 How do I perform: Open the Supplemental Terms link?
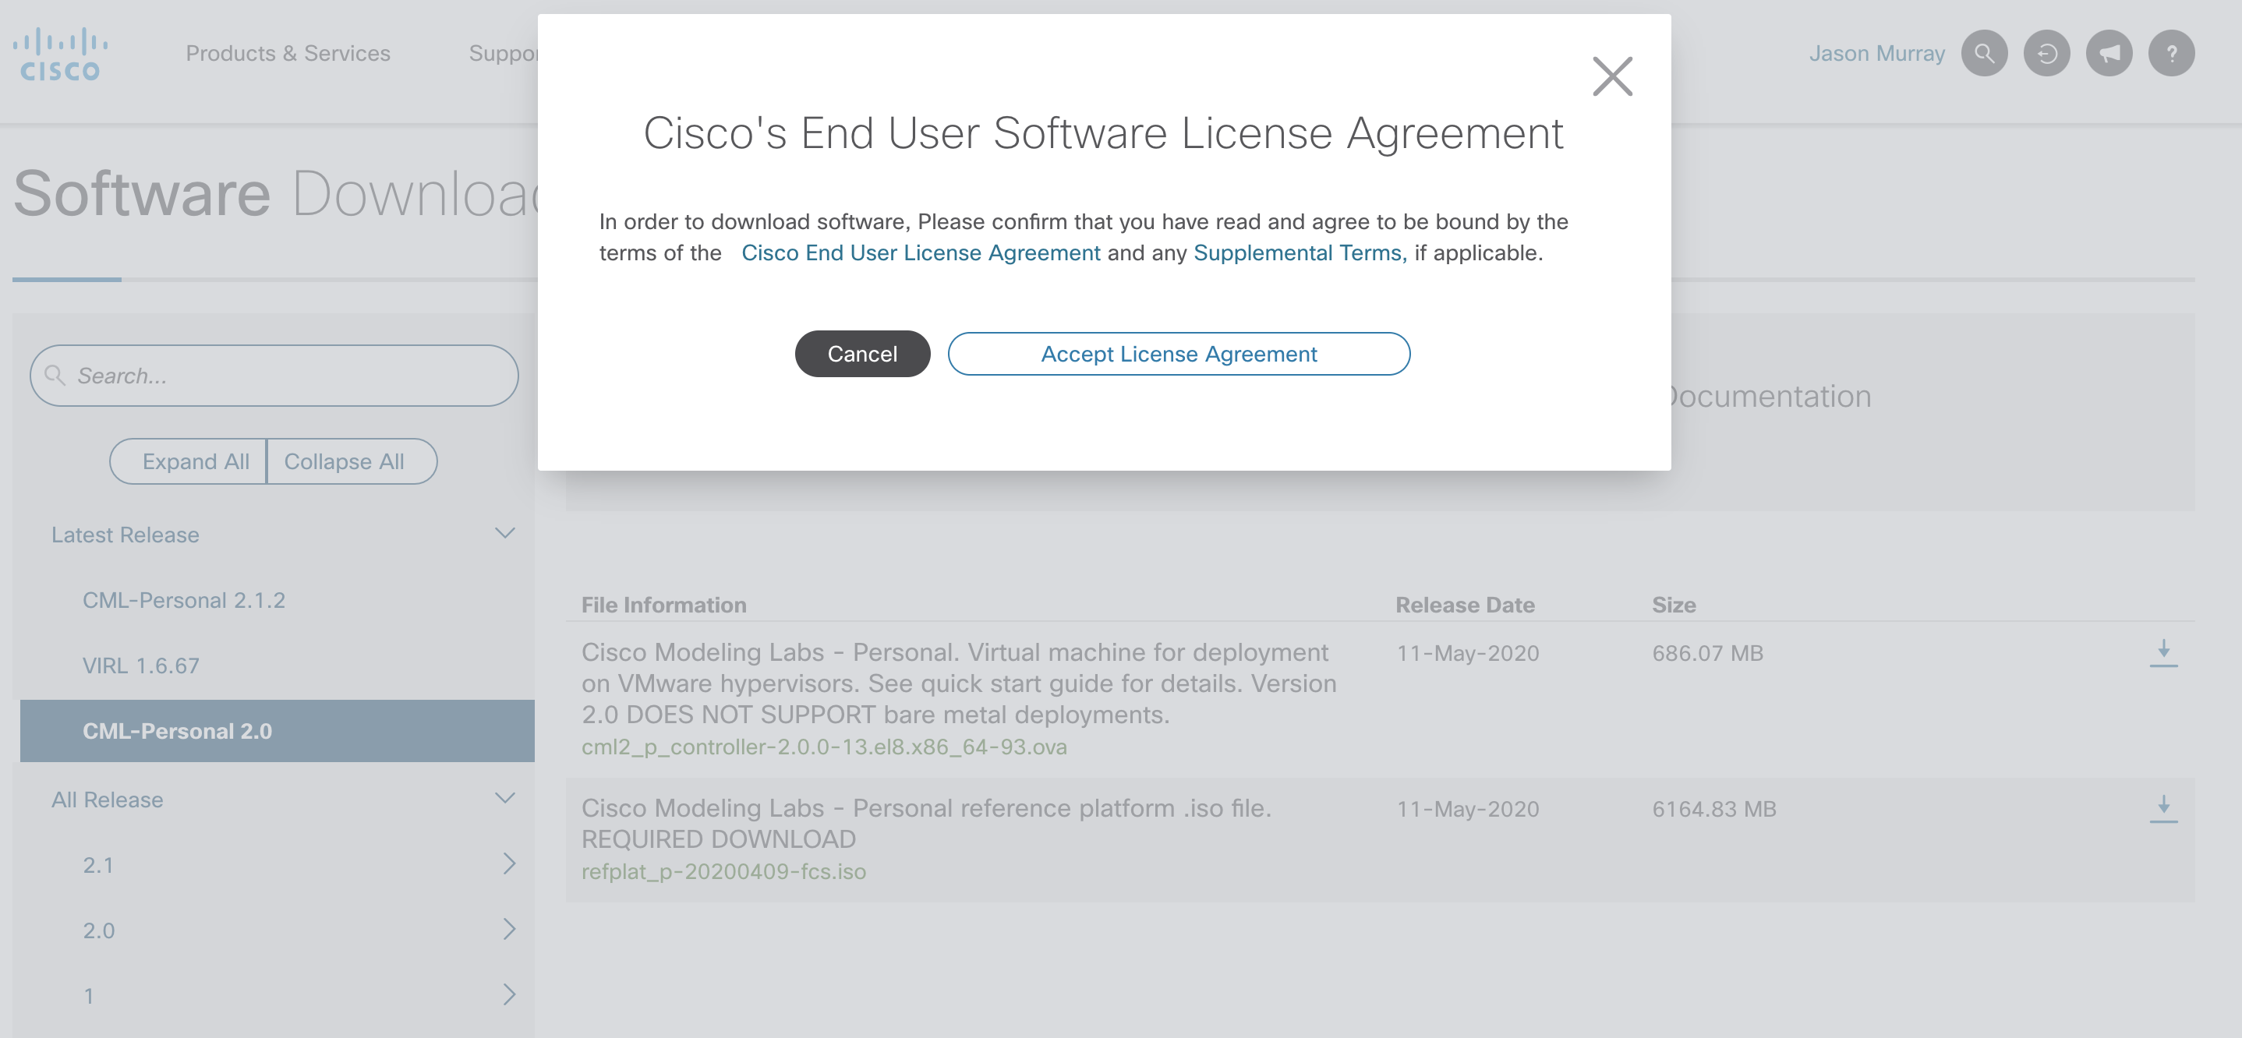point(1298,252)
